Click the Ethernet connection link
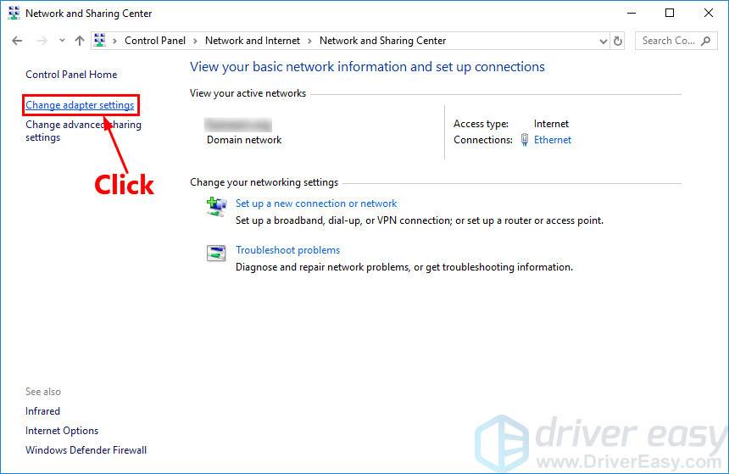 [553, 140]
